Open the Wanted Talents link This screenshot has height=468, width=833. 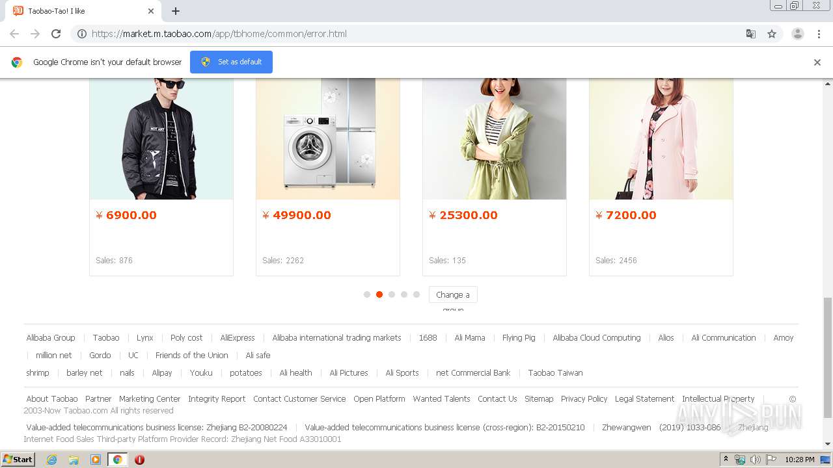pos(441,399)
